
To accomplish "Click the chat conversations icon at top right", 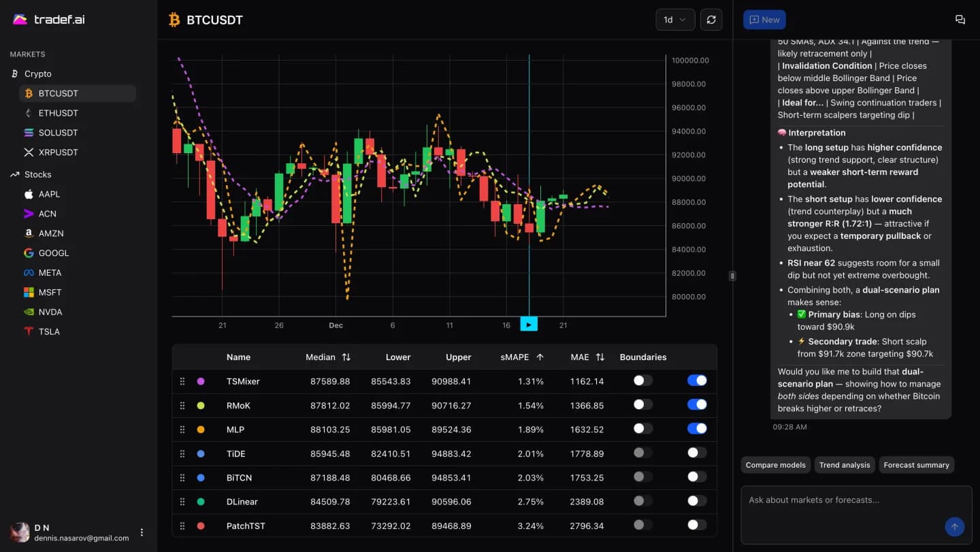I will pyautogui.click(x=960, y=19).
